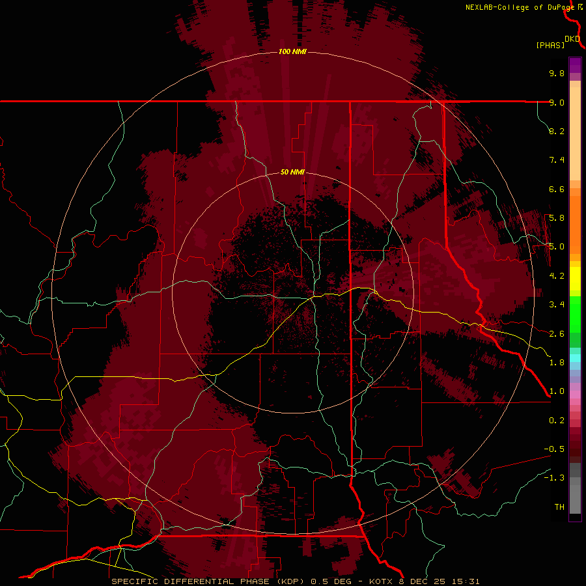Click the 0.2 value on the color scale
Screen dimensions: 586x586
[x=557, y=421]
